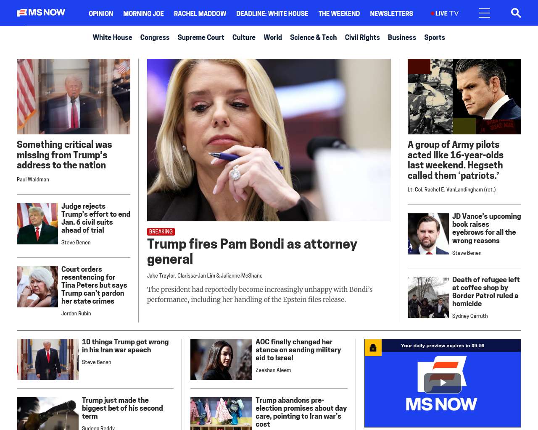Click the red BREAKING label

pyautogui.click(x=161, y=232)
